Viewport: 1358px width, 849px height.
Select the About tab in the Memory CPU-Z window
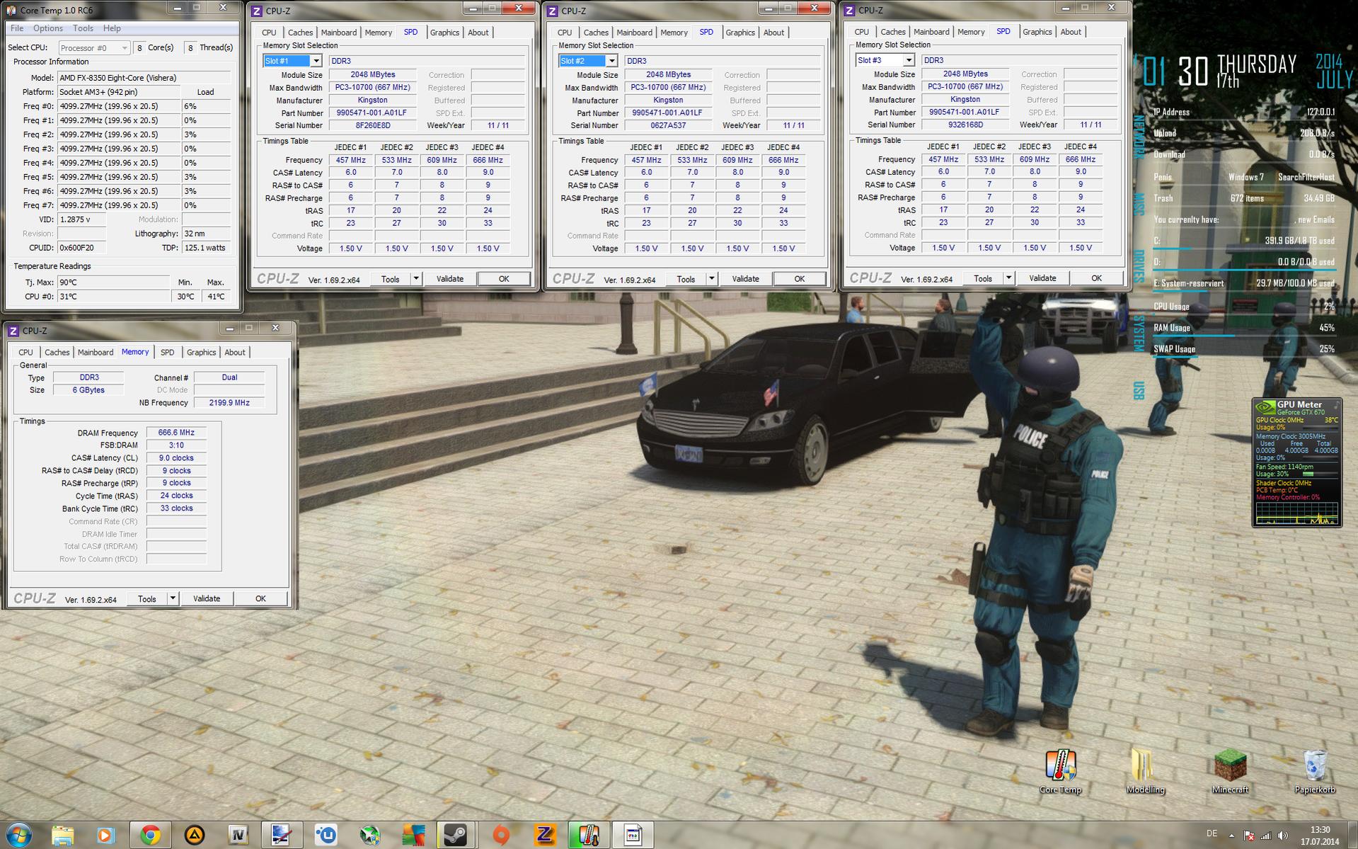(x=235, y=353)
